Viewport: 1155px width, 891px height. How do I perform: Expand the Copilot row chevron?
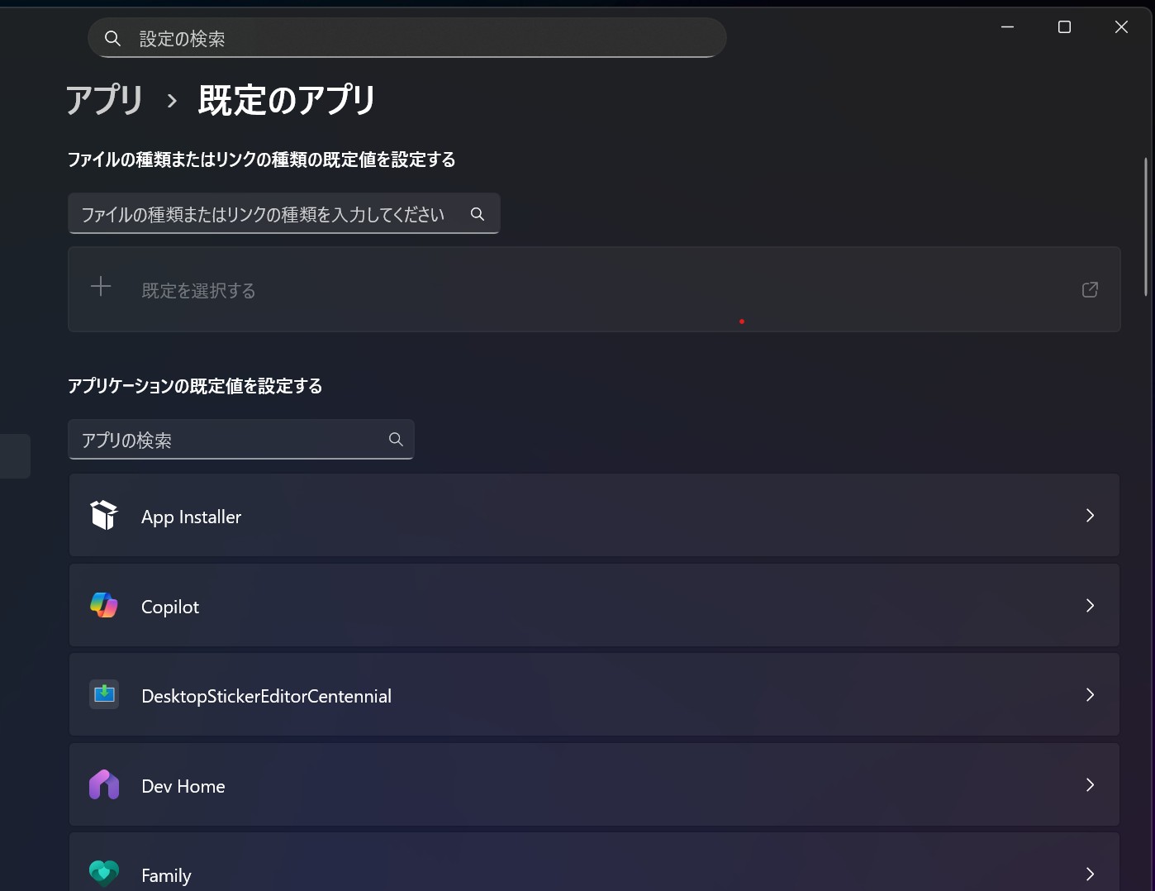point(1090,605)
